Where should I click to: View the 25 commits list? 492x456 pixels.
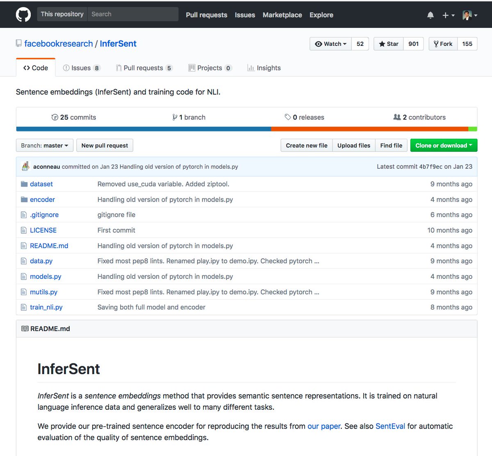coord(74,117)
